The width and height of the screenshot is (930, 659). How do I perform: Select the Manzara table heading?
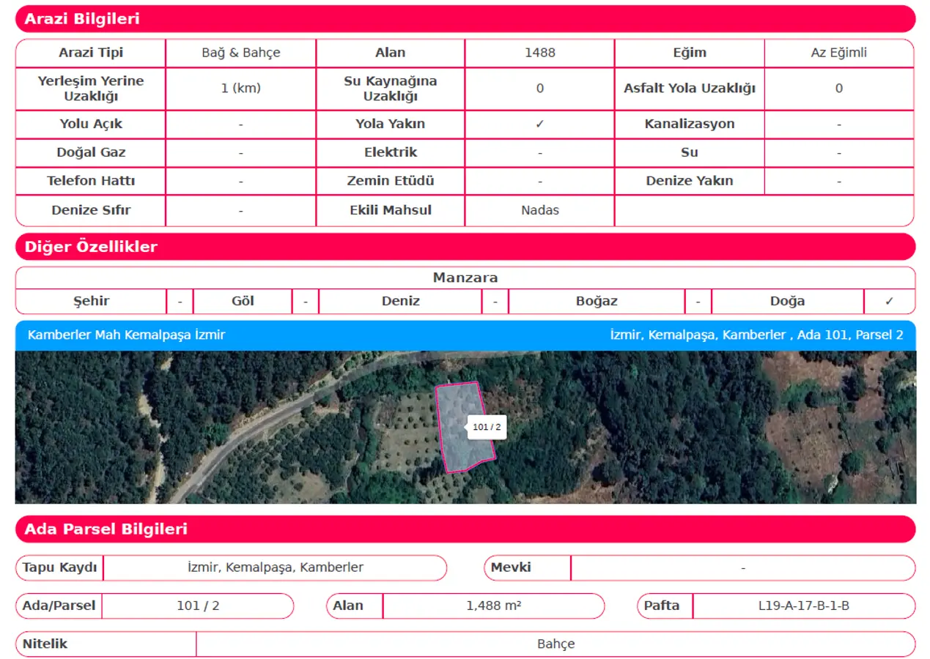tap(465, 278)
